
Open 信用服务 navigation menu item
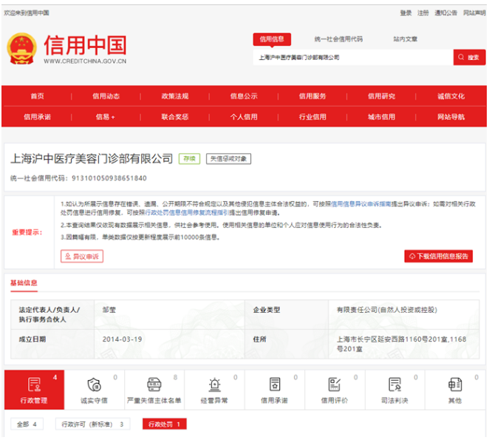(312, 96)
